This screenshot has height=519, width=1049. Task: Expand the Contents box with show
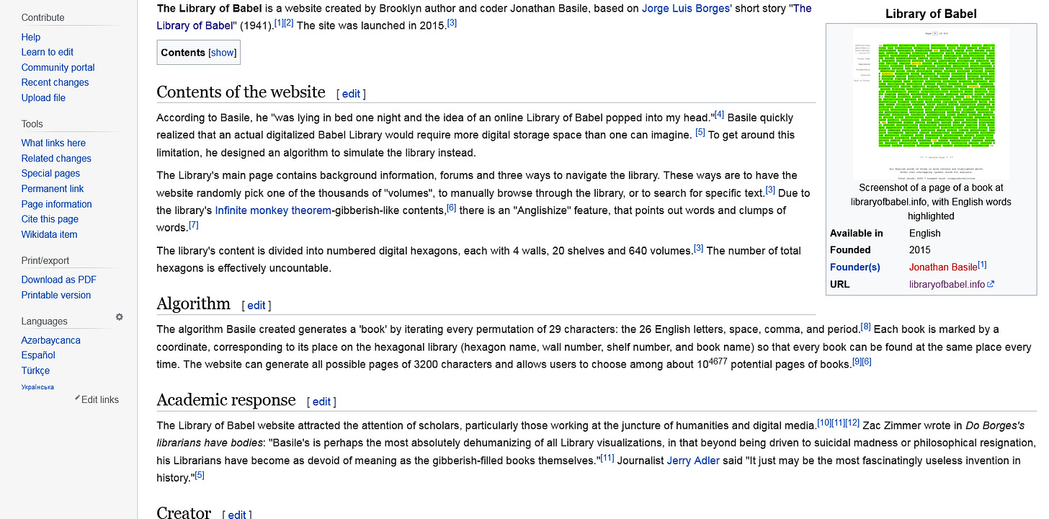pos(222,53)
